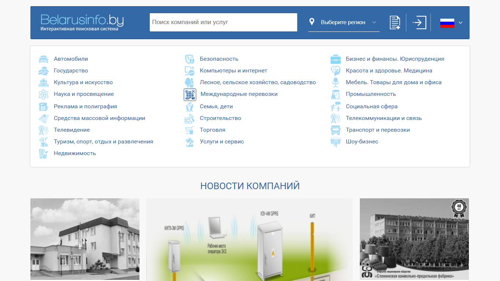Click the Компьютеры и интернет monitor icon
The height and width of the screenshot is (281, 500).
coord(190,71)
